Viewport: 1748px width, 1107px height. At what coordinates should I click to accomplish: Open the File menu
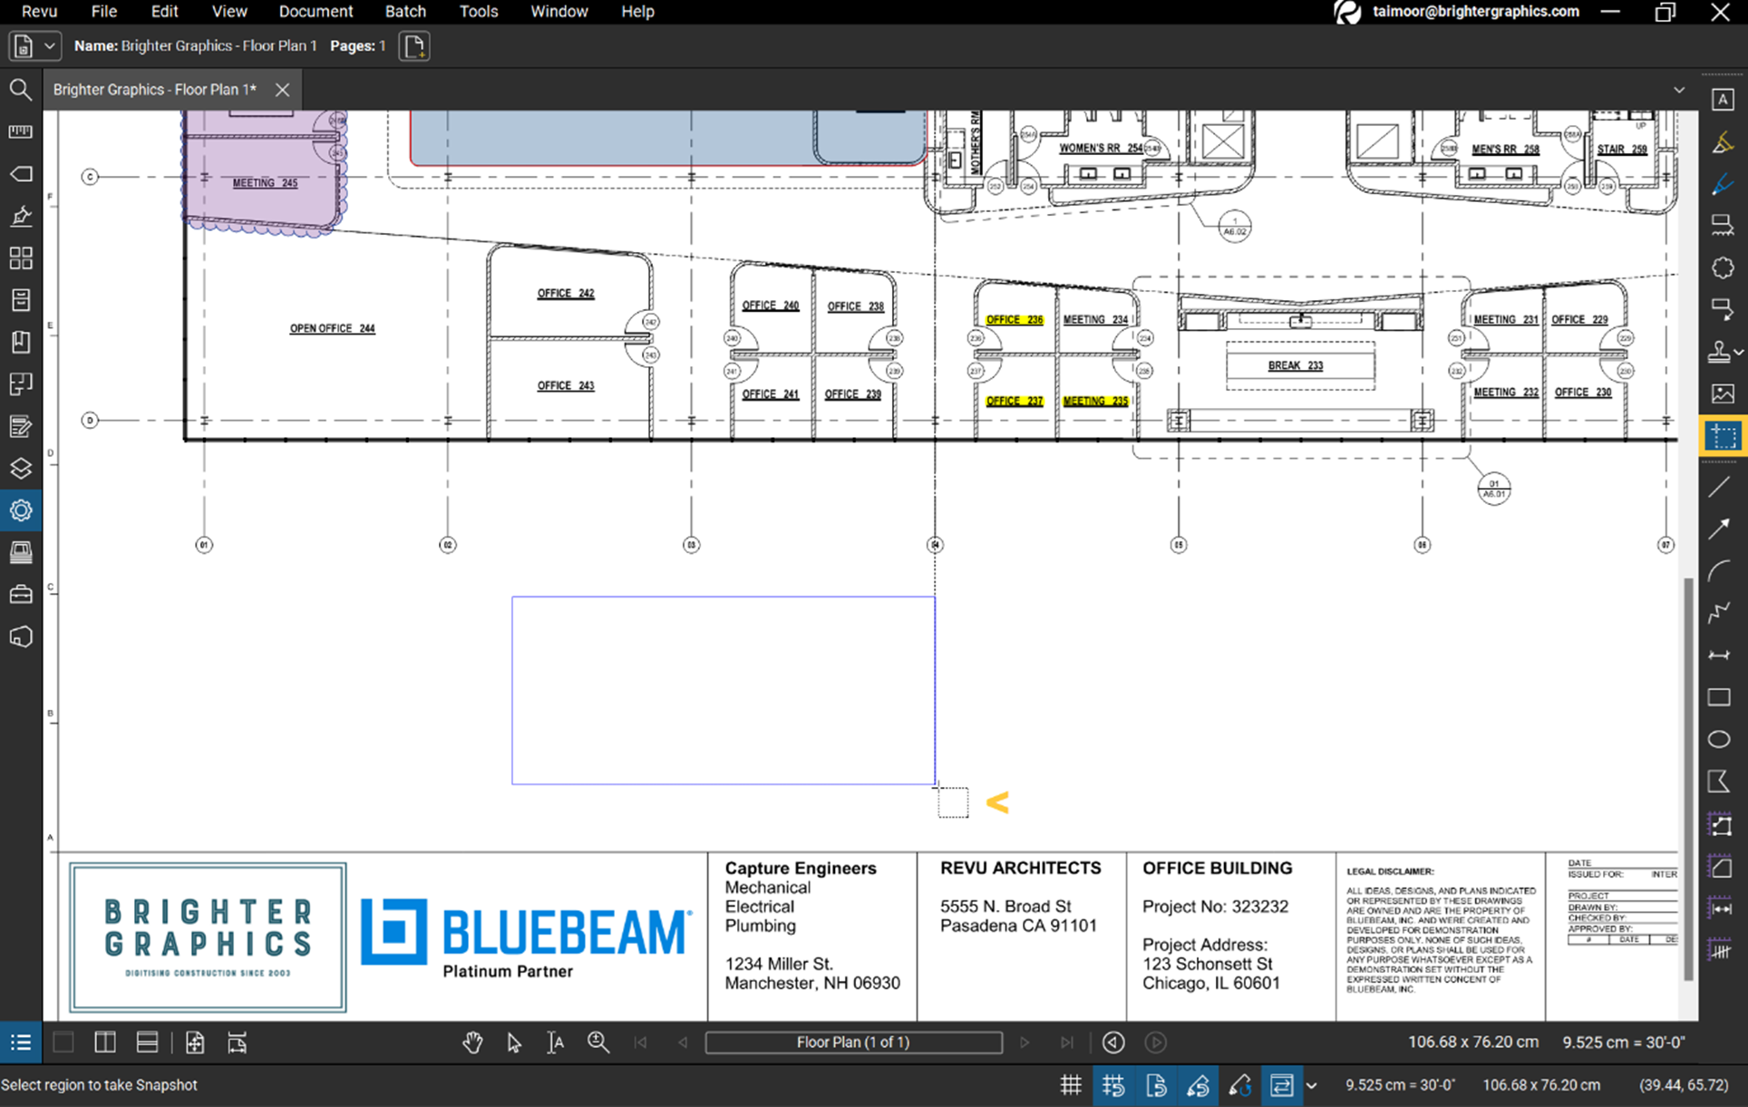(x=104, y=12)
